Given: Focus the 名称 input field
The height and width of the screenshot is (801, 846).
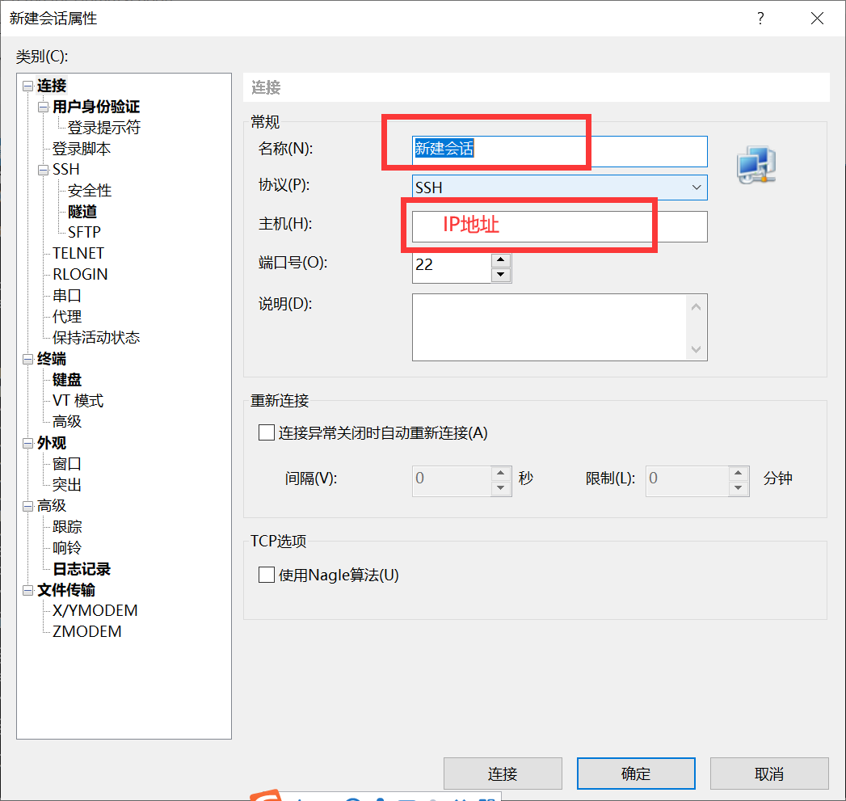Looking at the screenshot, I should click(x=559, y=151).
